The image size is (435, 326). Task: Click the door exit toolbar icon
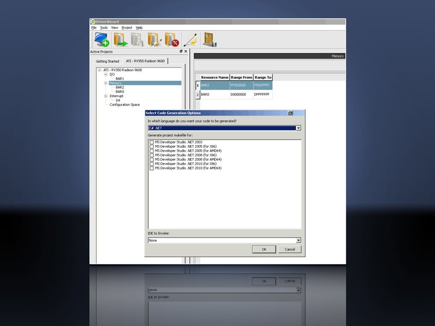pyautogui.click(x=209, y=39)
